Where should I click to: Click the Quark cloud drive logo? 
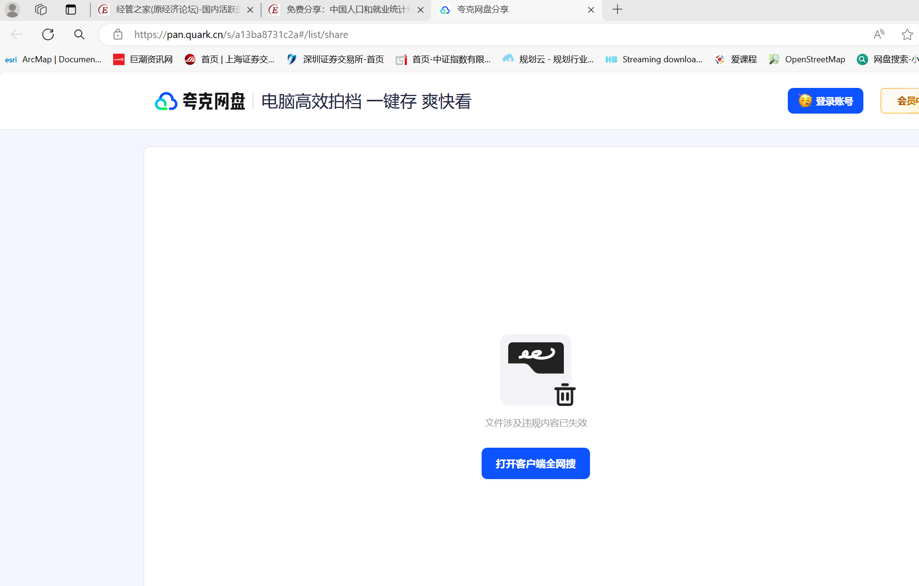coord(200,101)
